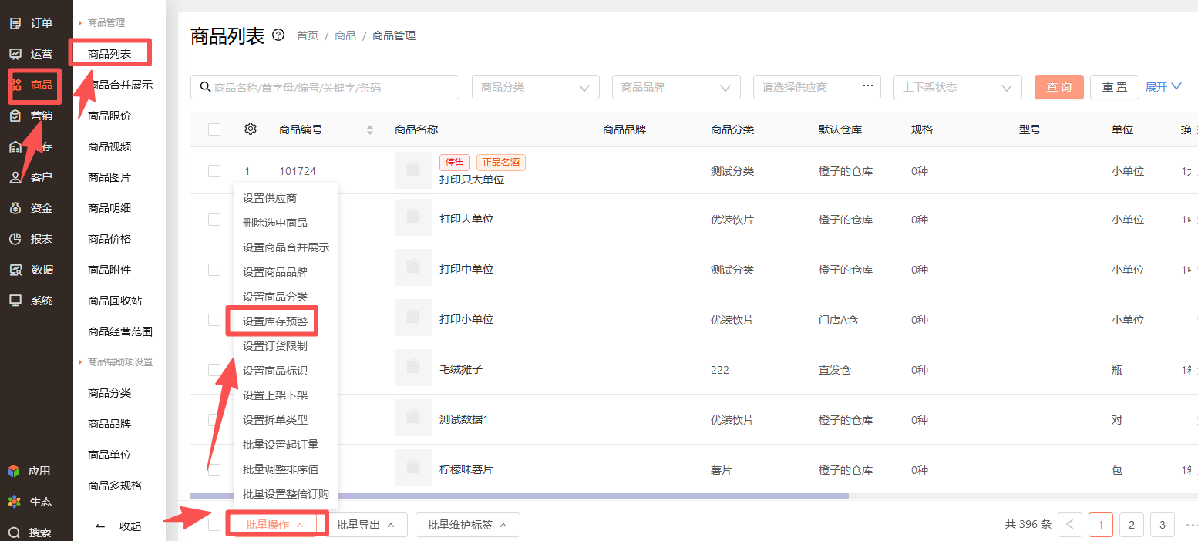The image size is (1198, 541).
Task: Go to page 2
Action: [1131, 525]
